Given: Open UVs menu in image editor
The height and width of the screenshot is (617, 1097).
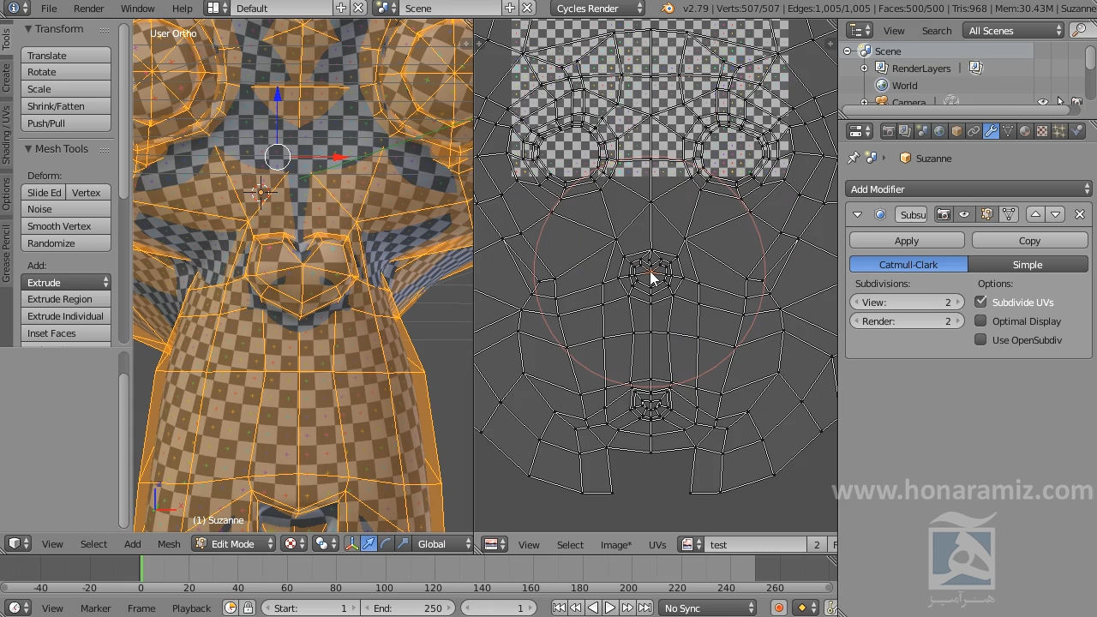Looking at the screenshot, I should coord(657,544).
